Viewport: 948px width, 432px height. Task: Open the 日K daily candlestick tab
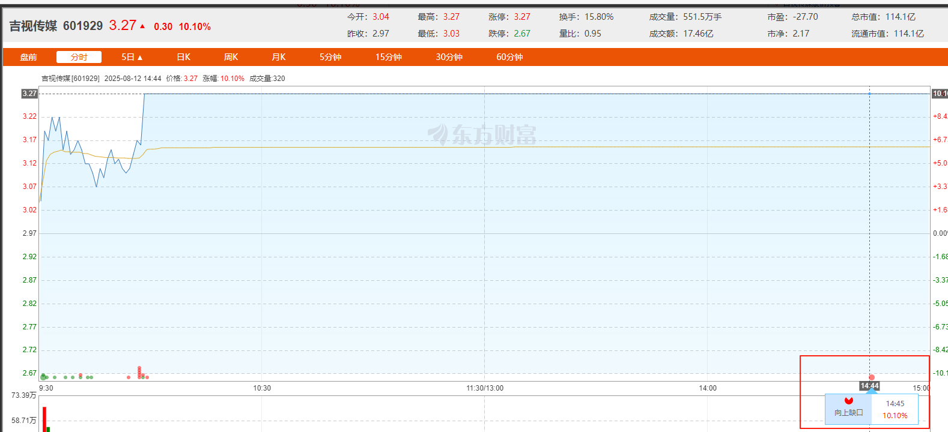coord(183,57)
